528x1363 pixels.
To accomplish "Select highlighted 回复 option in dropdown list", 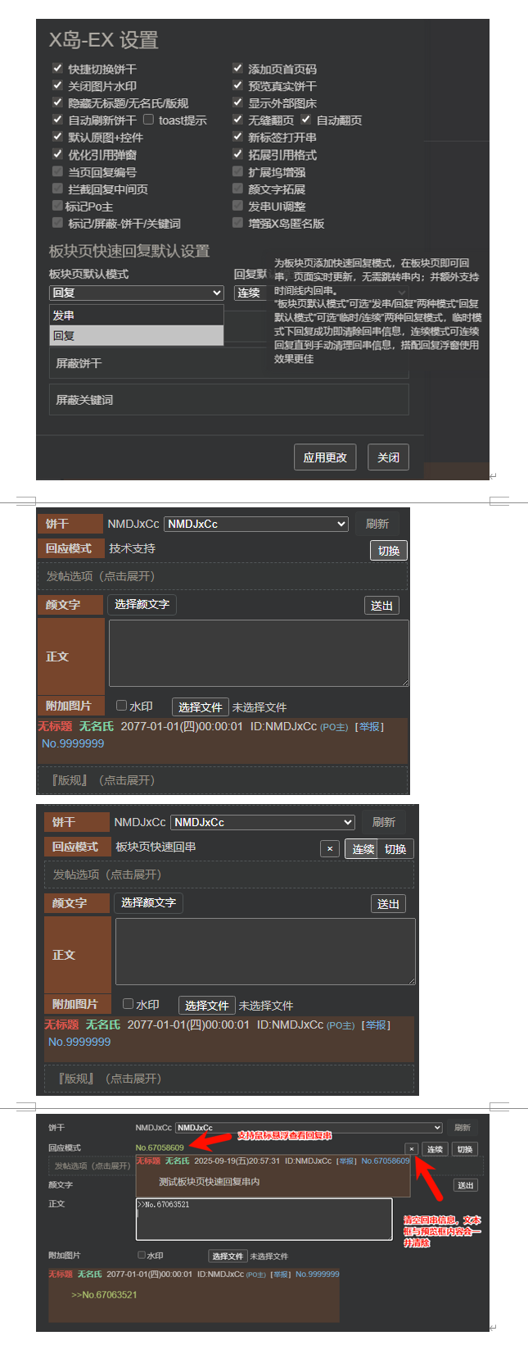I will (x=137, y=335).
